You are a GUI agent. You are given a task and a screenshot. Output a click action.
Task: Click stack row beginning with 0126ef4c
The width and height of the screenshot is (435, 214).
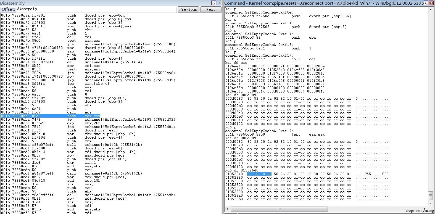pos(275,84)
